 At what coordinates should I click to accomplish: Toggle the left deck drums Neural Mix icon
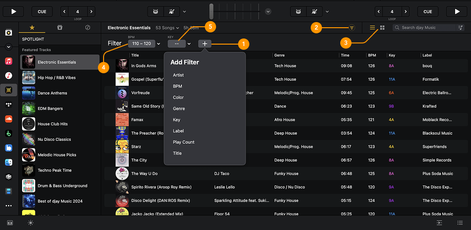[x=156, y=12]
